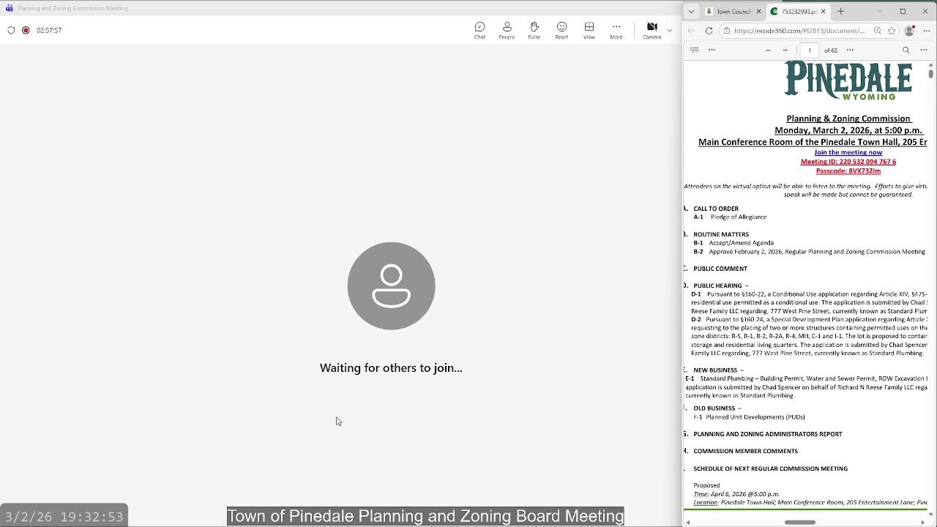Open PDF more tools menu at far right

point(924,50)
